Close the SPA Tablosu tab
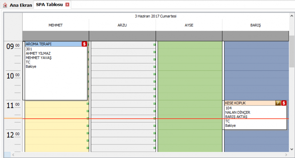 click(x=67, y=5)
